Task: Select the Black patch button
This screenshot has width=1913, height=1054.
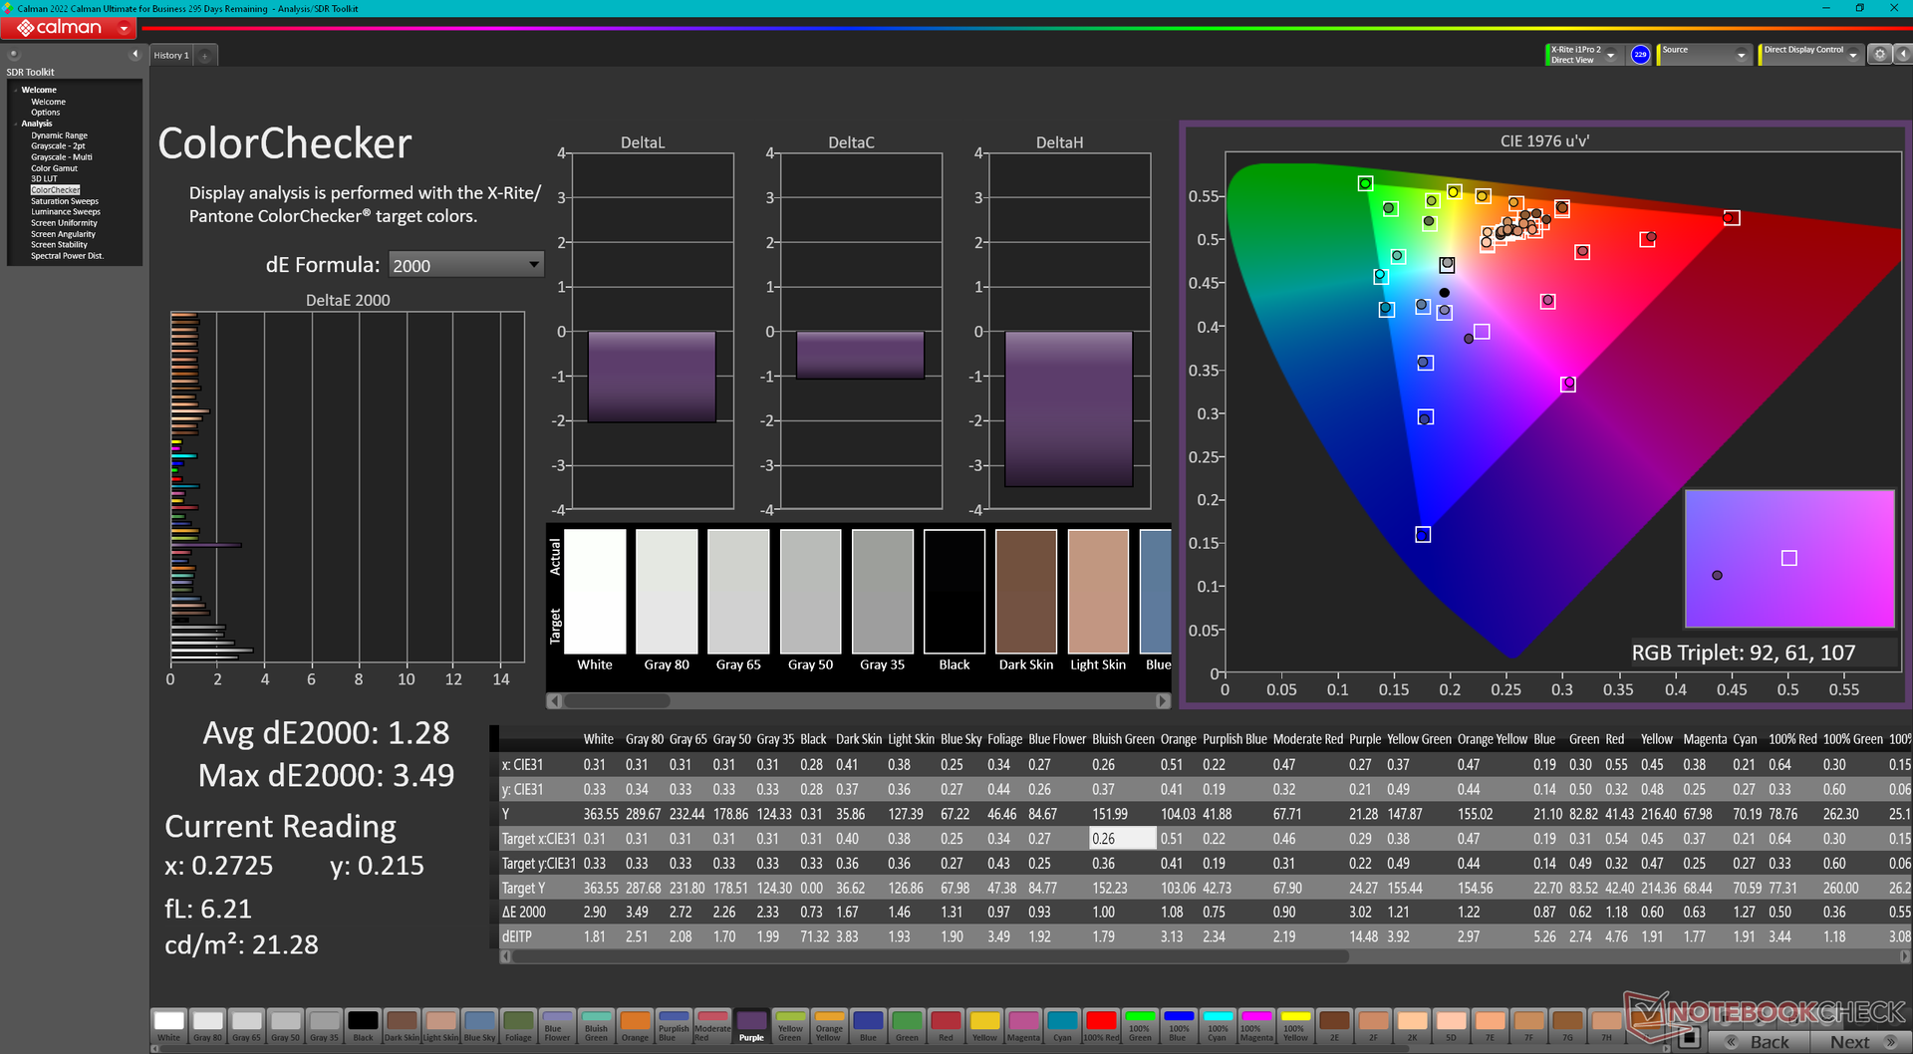Action: tap(363, 1025)
